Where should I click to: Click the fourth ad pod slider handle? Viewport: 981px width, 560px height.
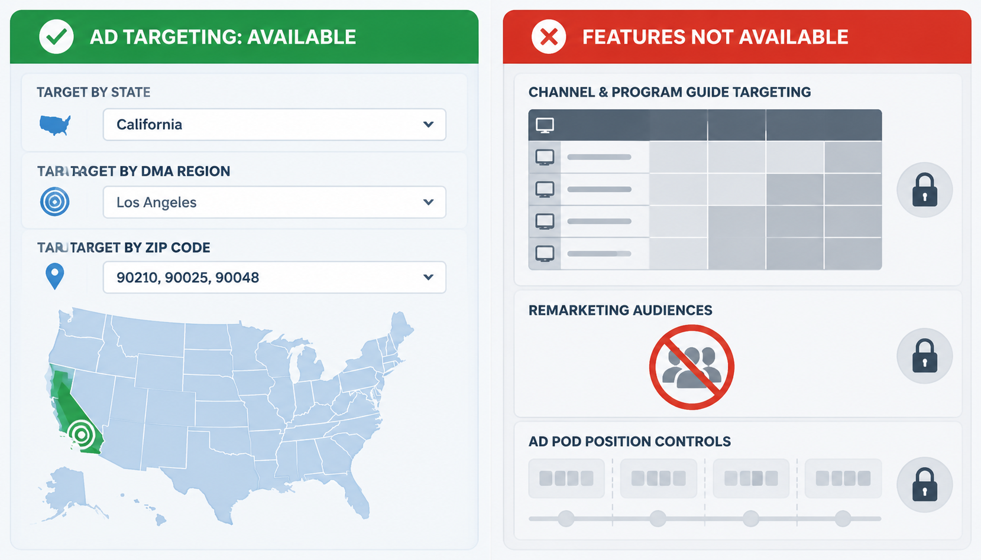(x=843, y=519)
